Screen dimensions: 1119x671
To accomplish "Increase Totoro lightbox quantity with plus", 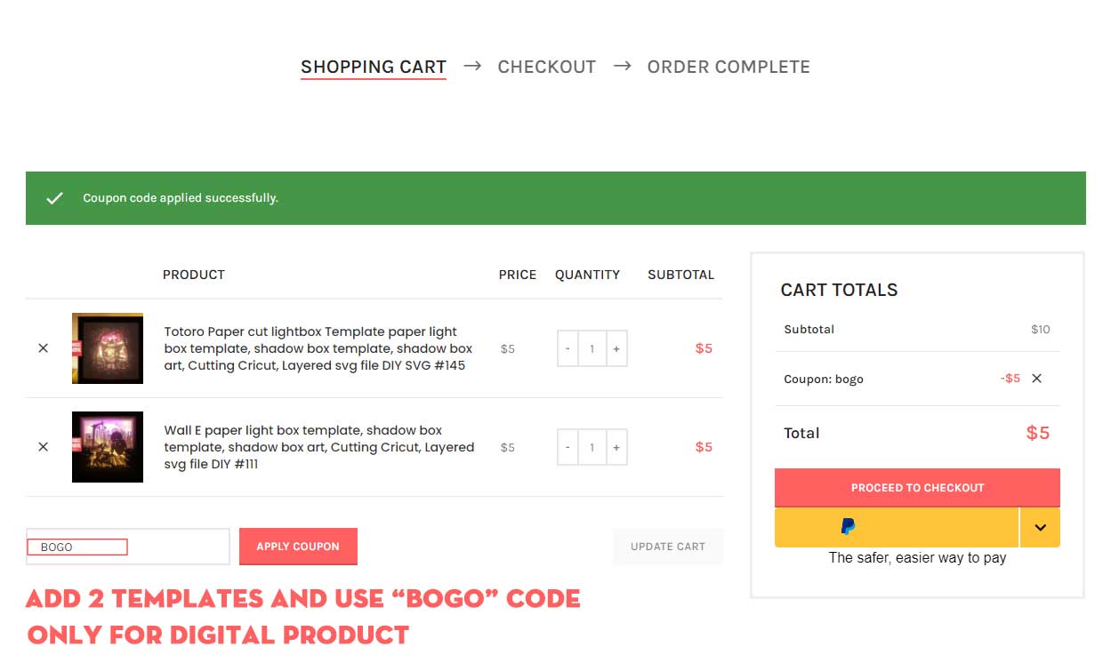I will [616, 348].
